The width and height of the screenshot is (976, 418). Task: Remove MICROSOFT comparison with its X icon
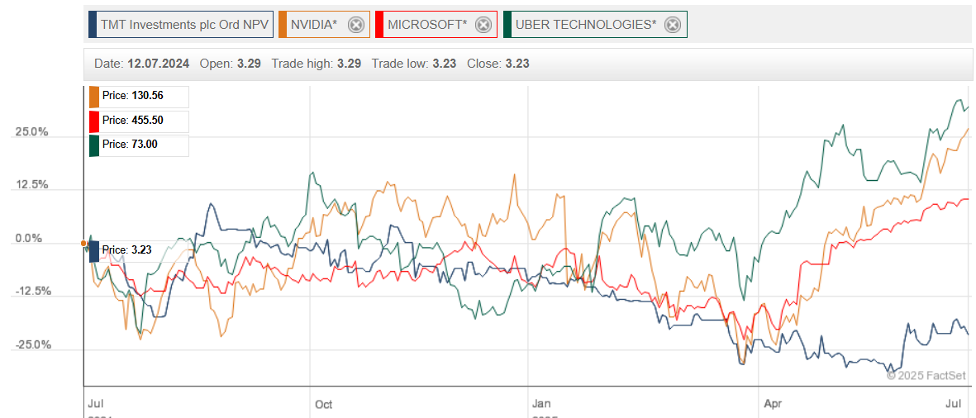pyautogui.click(x=483, y=25)
